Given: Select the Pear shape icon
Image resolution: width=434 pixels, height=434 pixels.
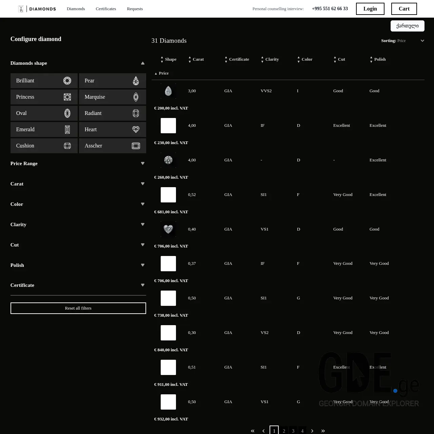Looking at the screenshot, I should (x=136, y=81).
